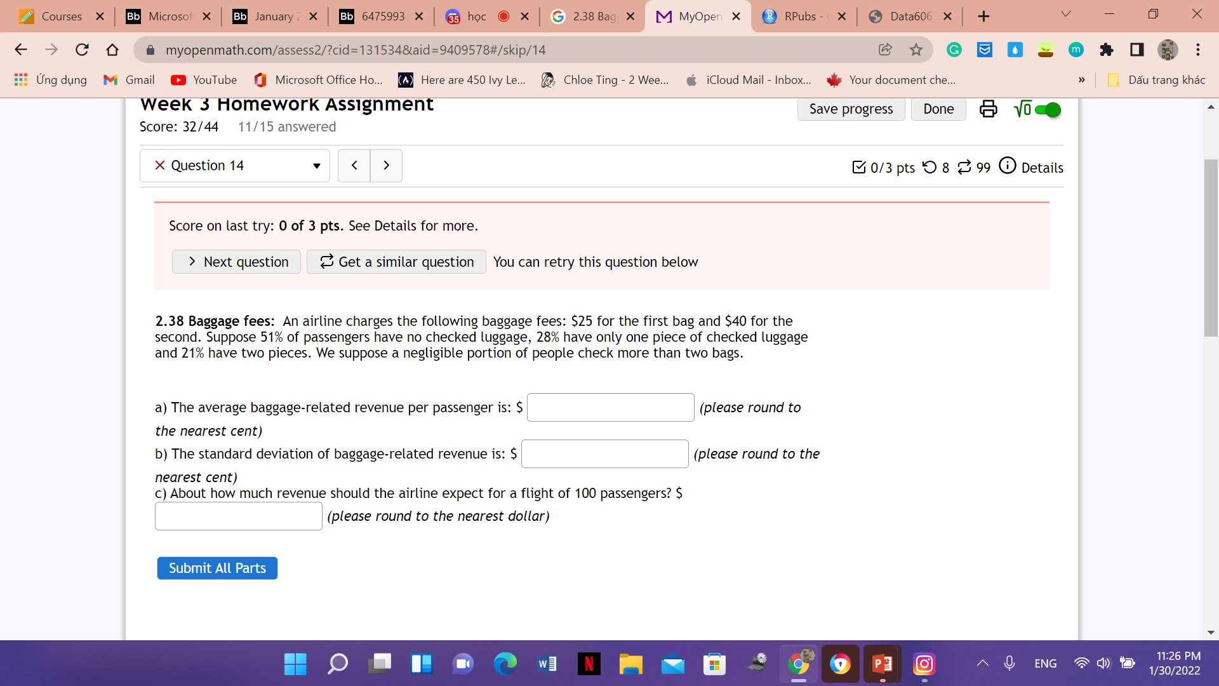The height and width of the screenshot is (686, 1219).
Task: Open the Question 14 dropdown selector
Action: tap(235, 166)
